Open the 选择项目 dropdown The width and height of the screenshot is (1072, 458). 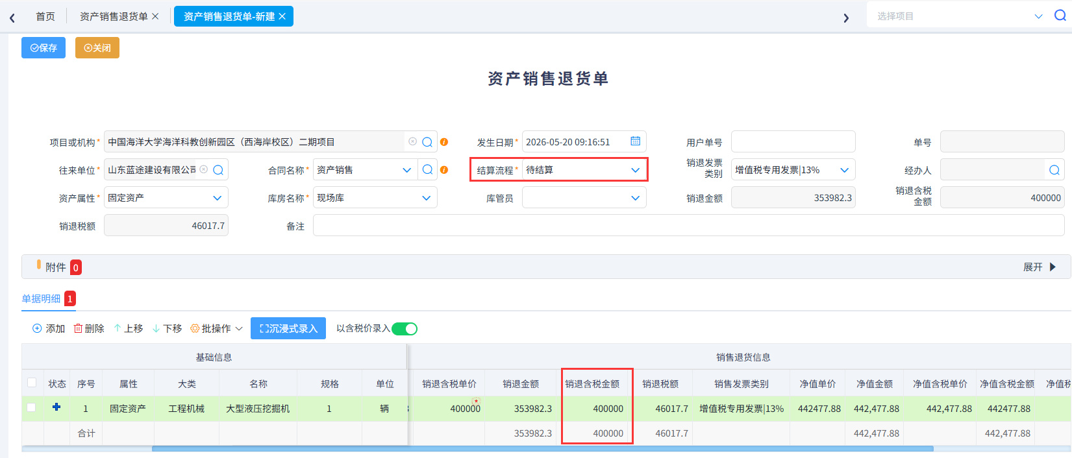coord(1038,16)
